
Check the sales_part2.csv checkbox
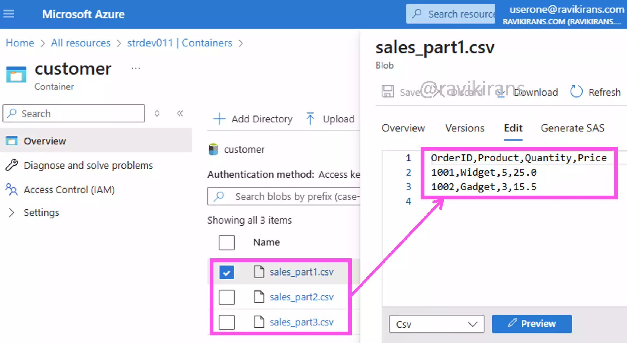pyautogui.click(x=226, y=297)
